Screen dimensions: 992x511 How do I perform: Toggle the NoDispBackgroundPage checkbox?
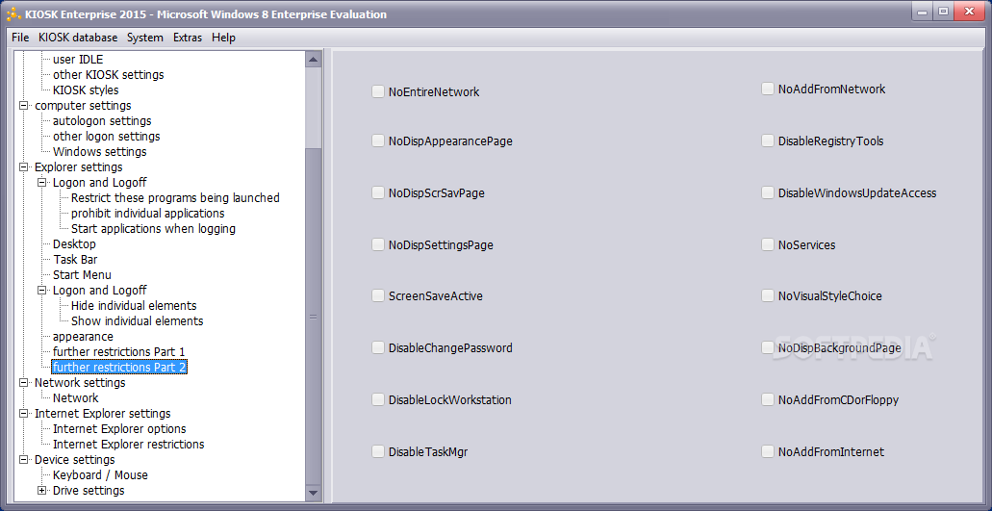click(x=768, y=347)
